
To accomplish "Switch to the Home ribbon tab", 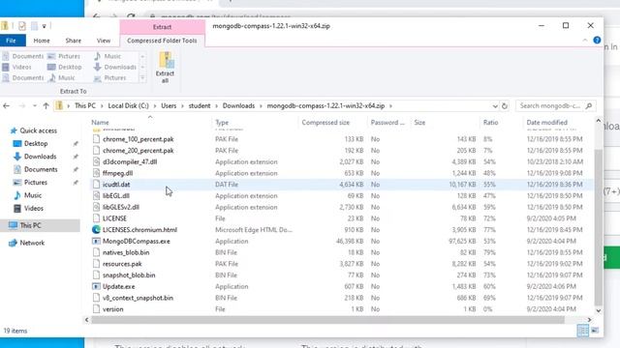I will pyautogui.click(x=42, y=41).
